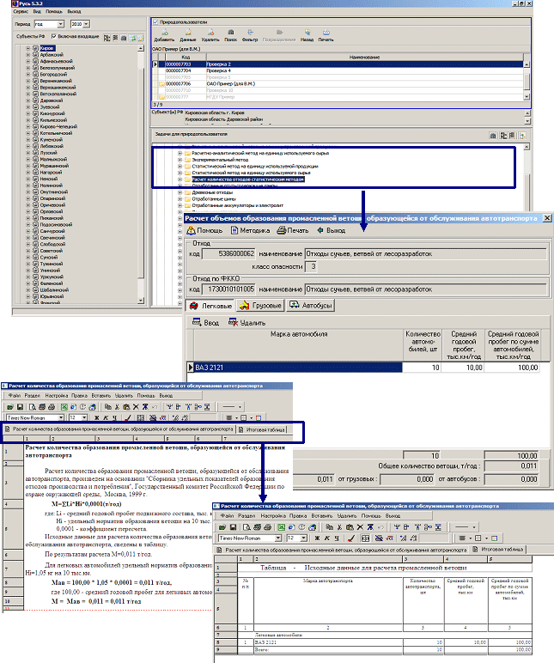The image size is (554, 663).
Task: Open the Период type dropdown
Action: (x=58, y=25)
